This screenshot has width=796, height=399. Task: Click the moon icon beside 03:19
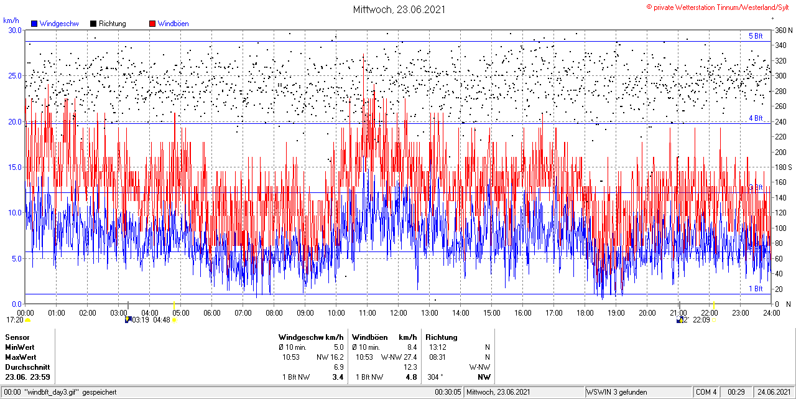pyautogui.click(x=128, y=320)
